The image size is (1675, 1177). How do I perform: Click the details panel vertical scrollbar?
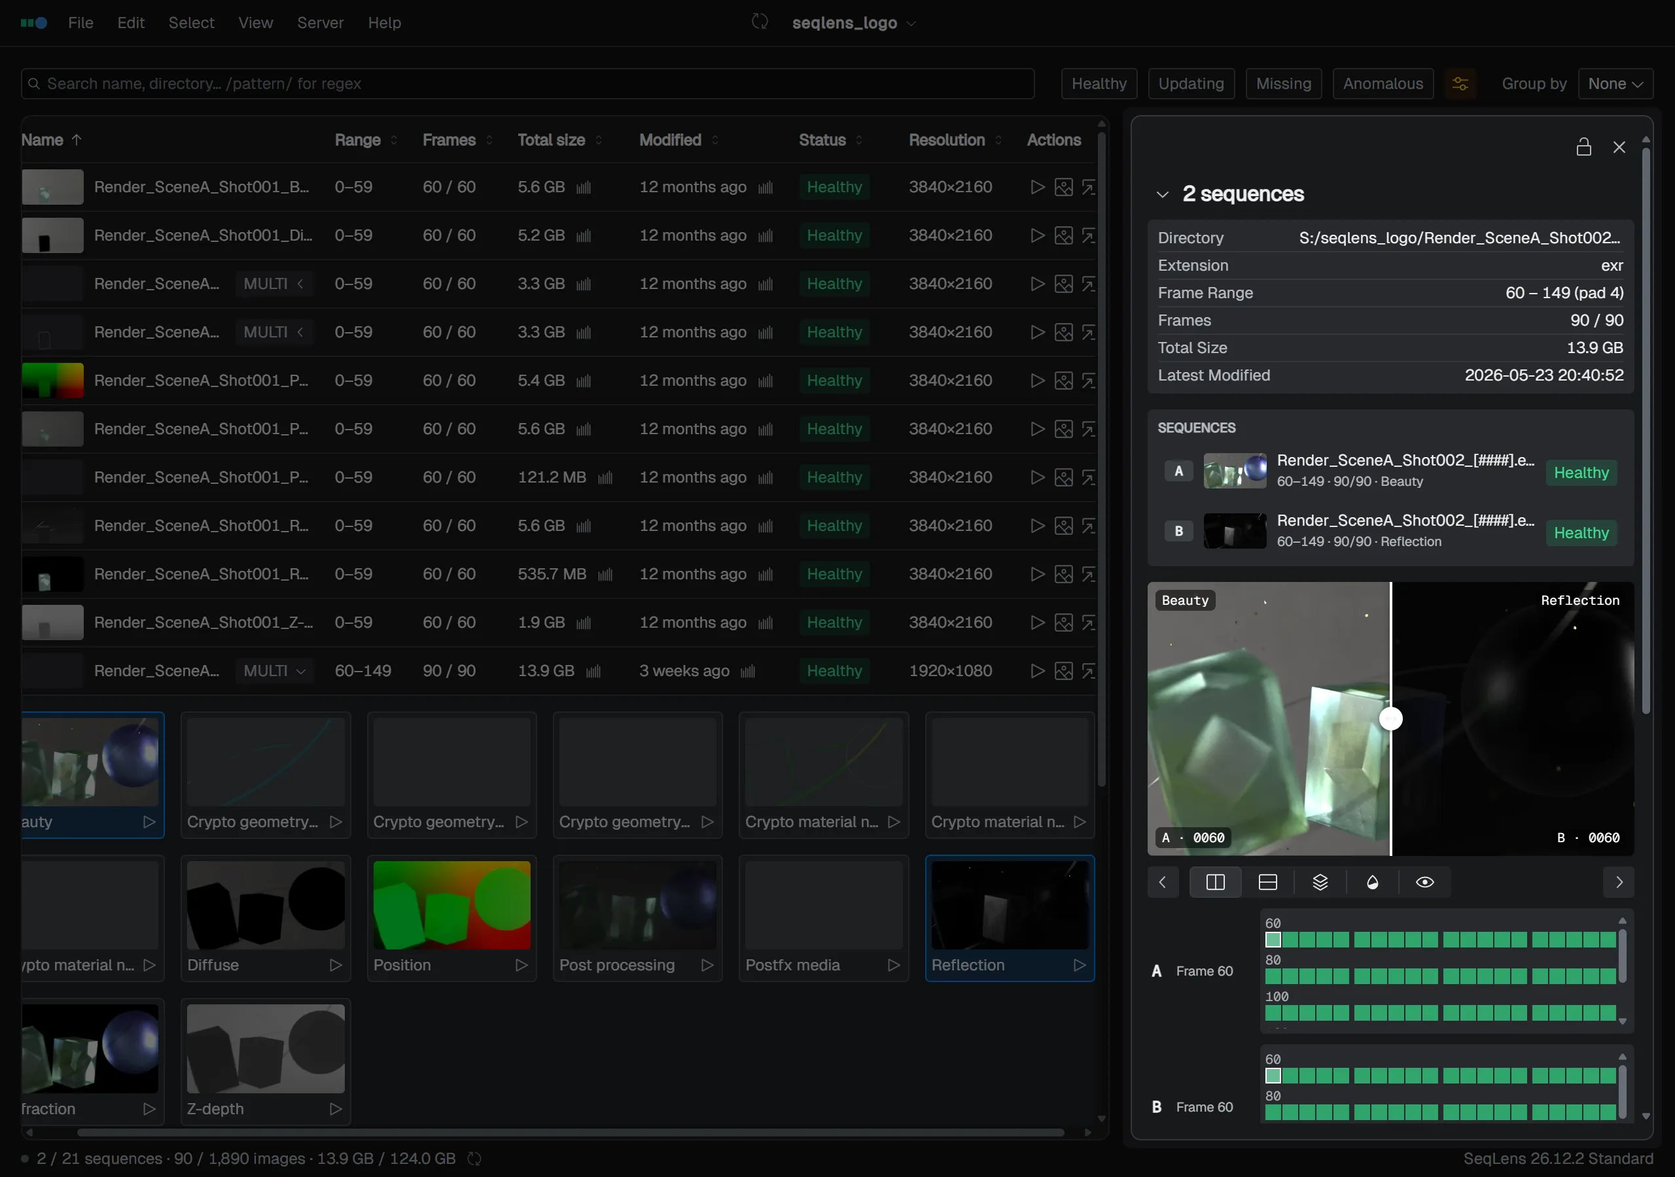coord(1646,430)
